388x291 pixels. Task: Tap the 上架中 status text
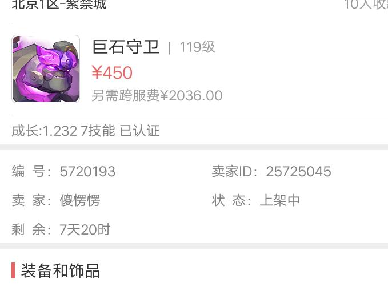(280, 200)
